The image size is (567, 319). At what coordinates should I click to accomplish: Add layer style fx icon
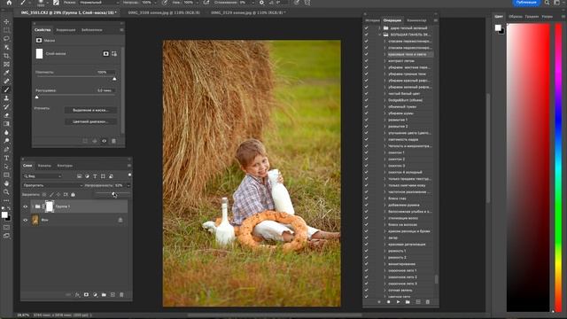coord(77,295)
